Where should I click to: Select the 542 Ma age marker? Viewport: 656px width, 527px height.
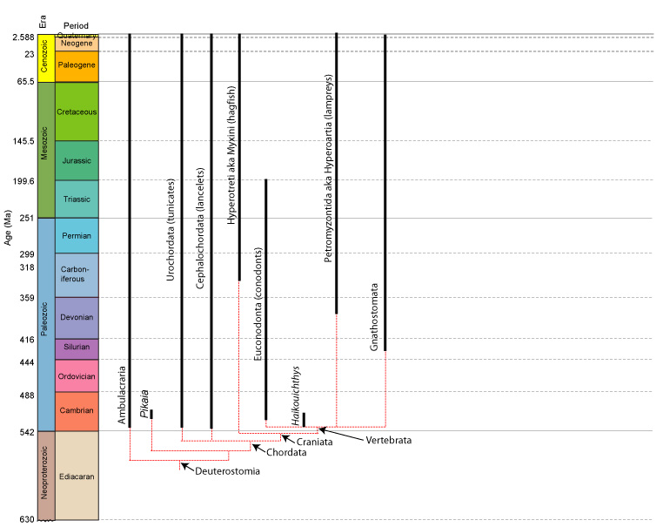click(25, 432)
